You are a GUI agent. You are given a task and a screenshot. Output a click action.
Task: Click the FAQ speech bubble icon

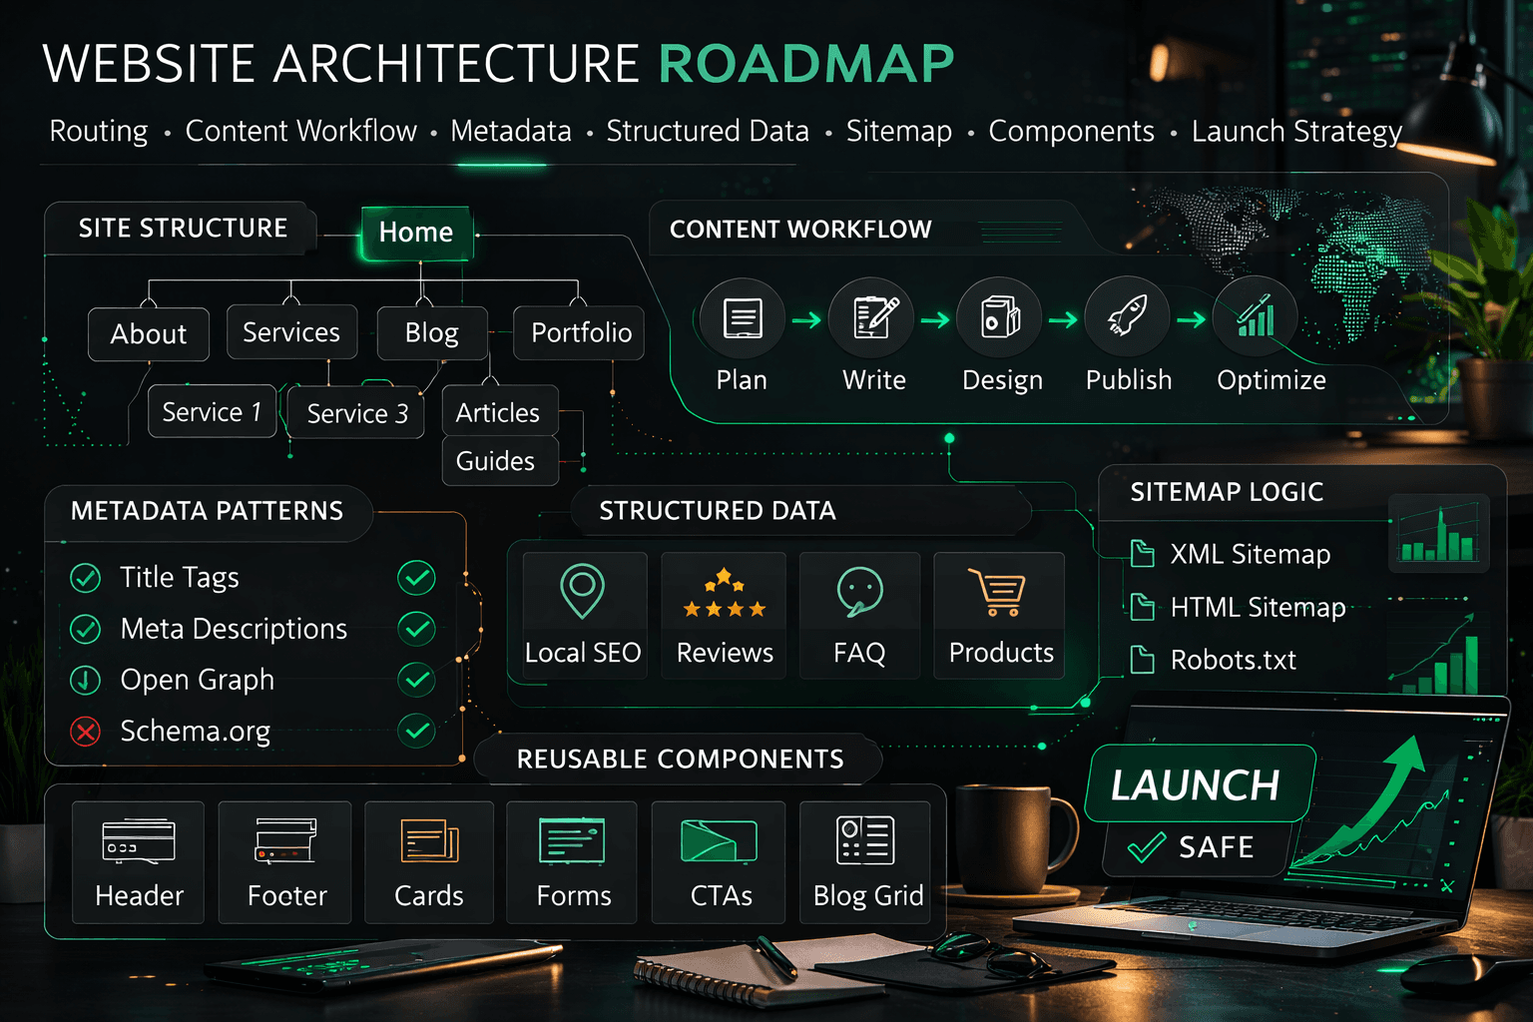(858, 591)
